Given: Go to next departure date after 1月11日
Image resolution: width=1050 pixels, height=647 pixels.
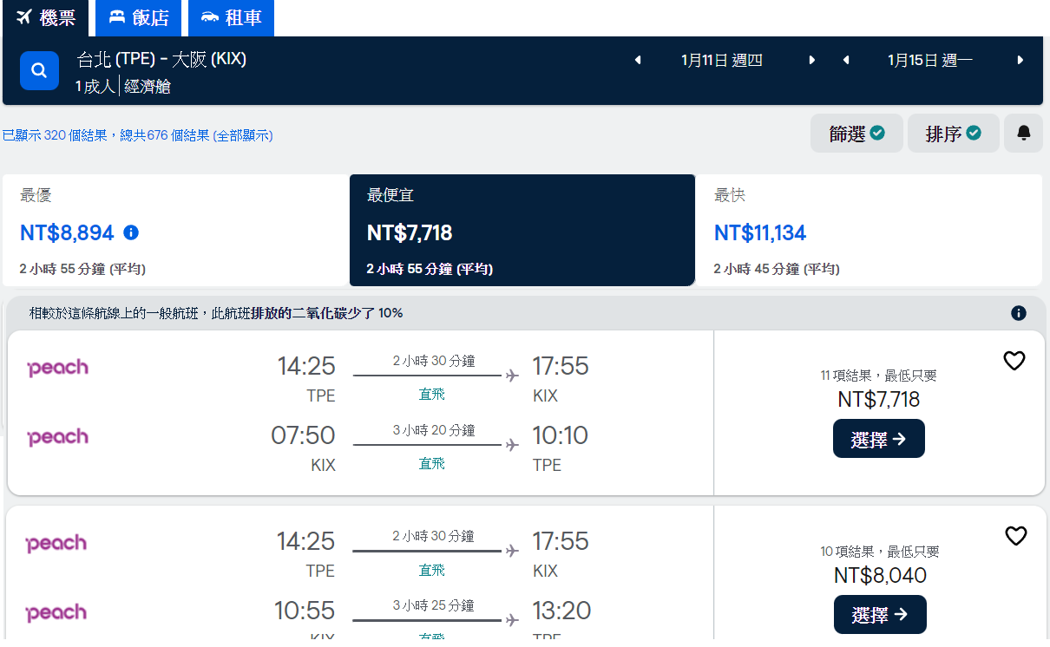Looking at the screenshot, I should [x=812, y=60].
